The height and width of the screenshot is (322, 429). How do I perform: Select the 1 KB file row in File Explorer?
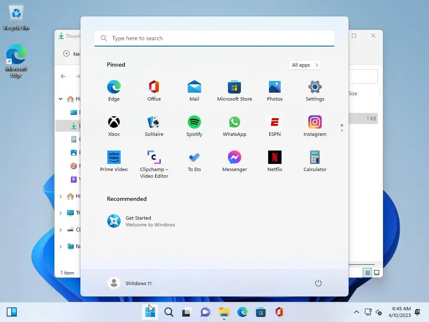coord(363,119)
